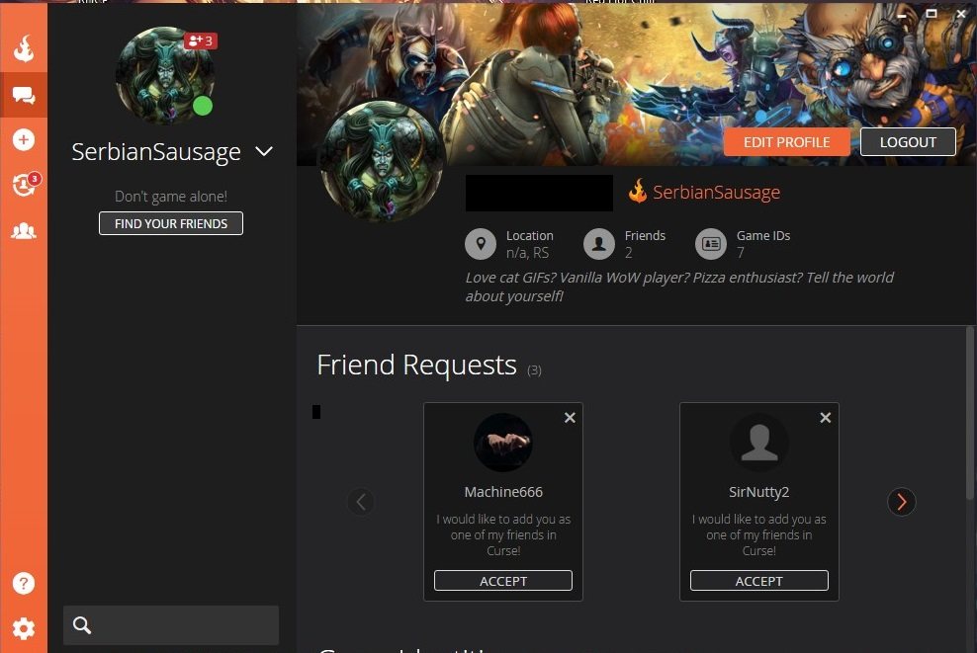Accept Machine666's friend request
The width and height of the screenshot is (977, 653).
[502, 581]
